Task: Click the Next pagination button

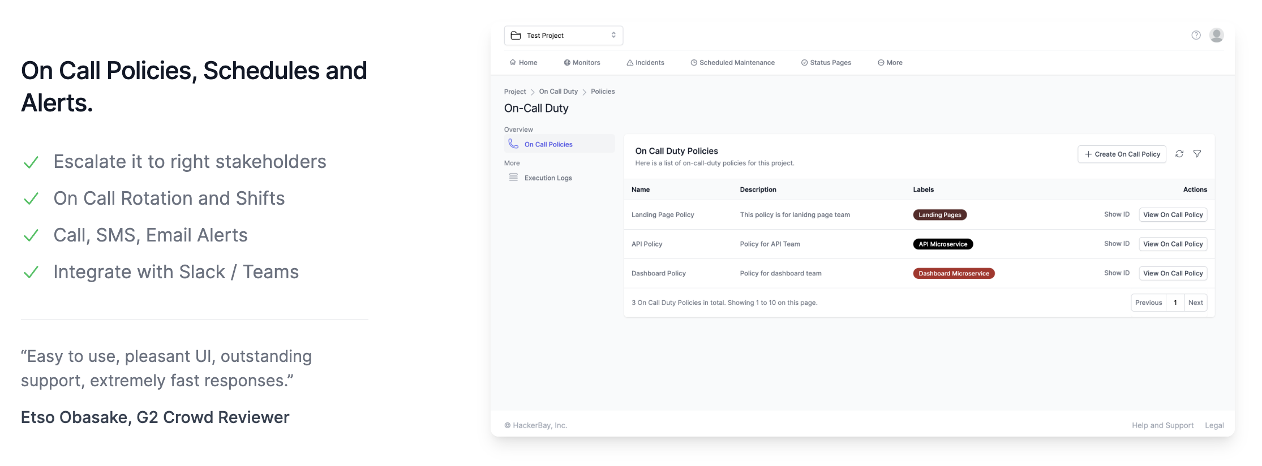Action: pos(1195,303)
